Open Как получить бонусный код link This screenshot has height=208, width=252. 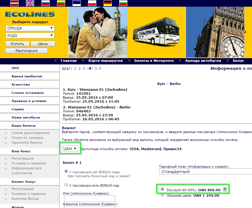pos(99,176)
